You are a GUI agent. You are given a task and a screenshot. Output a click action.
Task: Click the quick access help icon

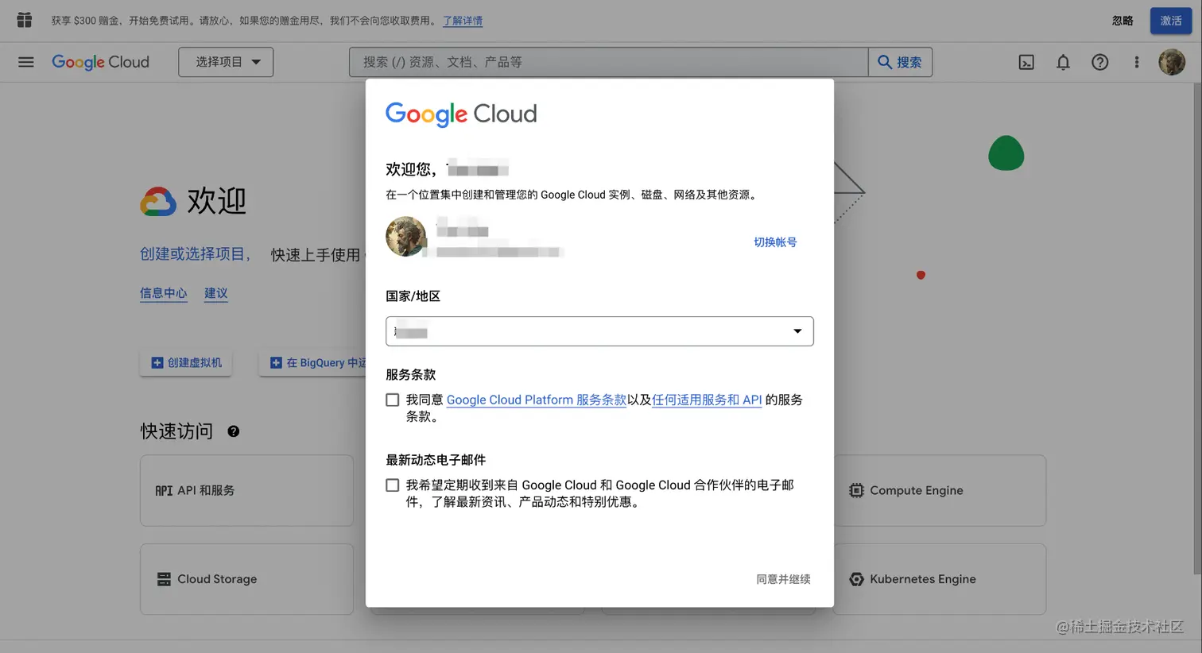pyautogui.click(x=233, y=431)
